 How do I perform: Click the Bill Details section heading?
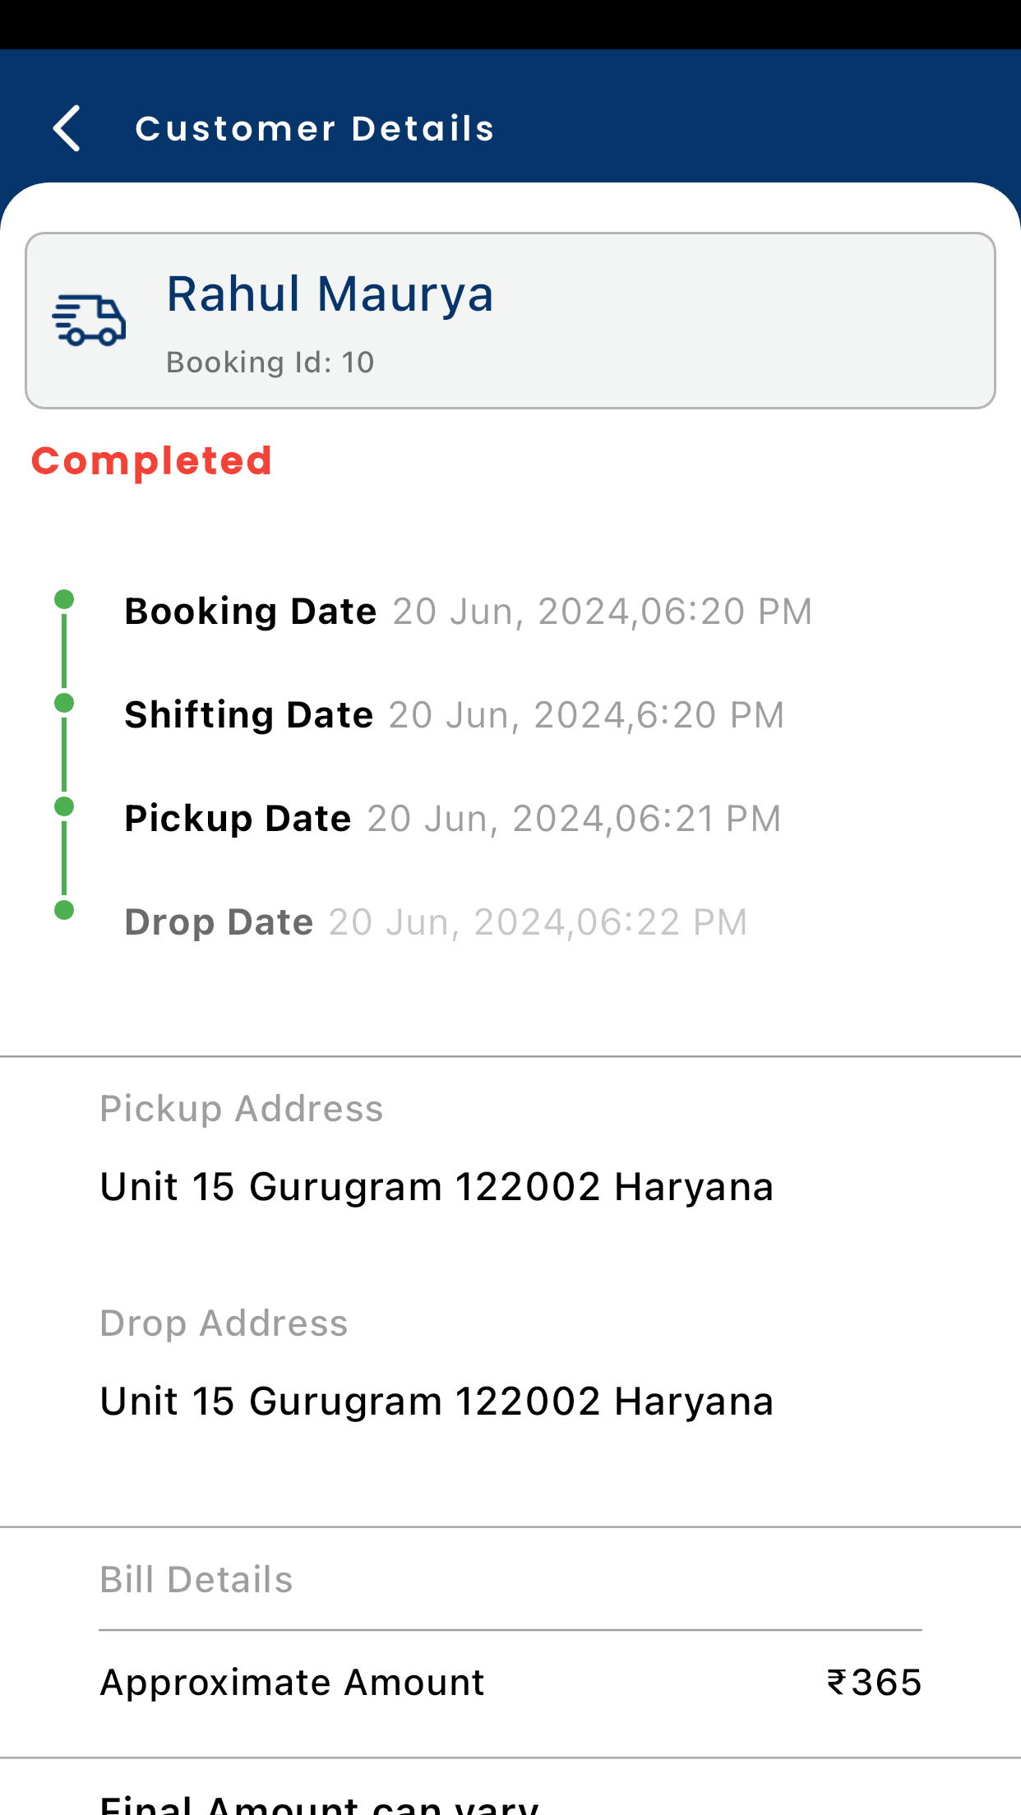click(196, 1580)
